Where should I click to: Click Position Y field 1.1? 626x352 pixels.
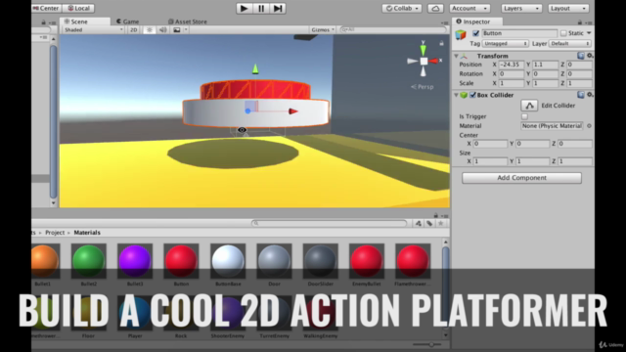click(546, 65)
